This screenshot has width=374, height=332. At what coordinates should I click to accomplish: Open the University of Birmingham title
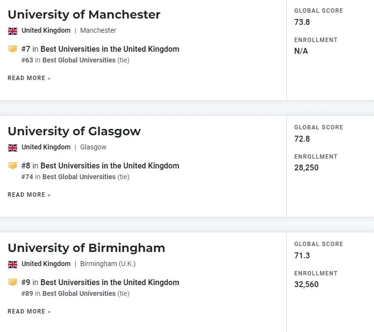tap(86, 248)
